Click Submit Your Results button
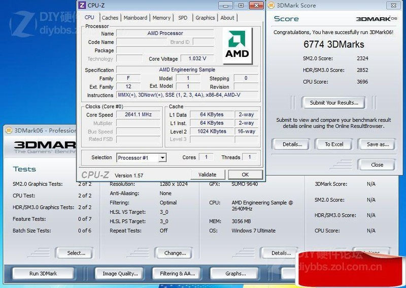 (334, 103)
